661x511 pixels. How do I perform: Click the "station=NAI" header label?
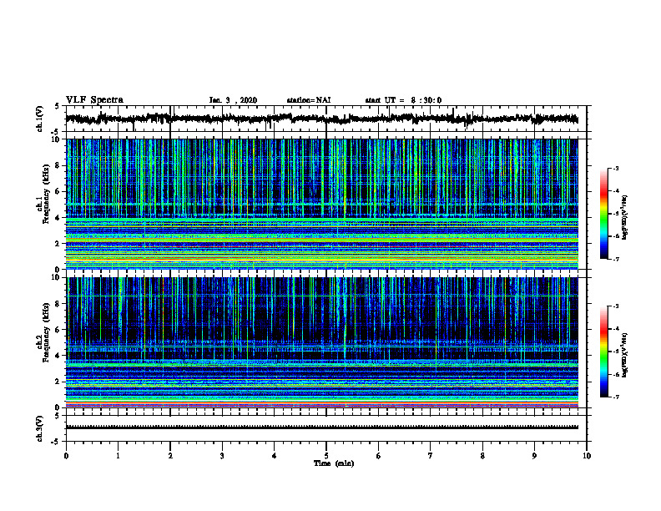click(x=309, y=100)
